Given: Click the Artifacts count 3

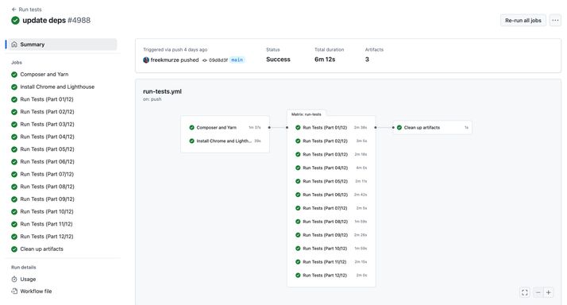Looking at the screenshot, I should click(x=367, y=60).
